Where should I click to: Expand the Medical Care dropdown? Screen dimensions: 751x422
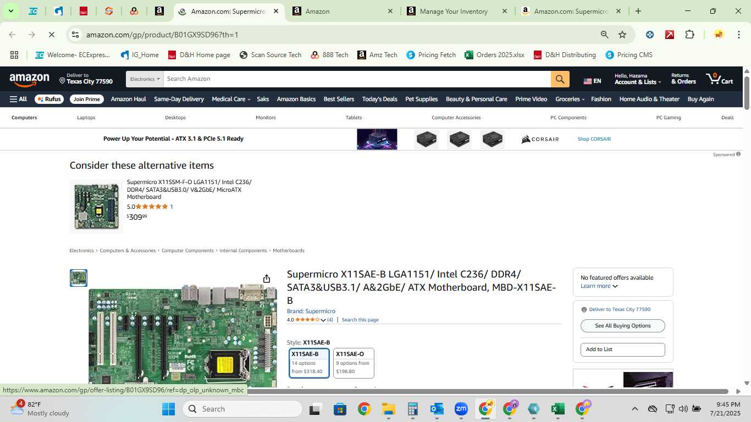pyautogui.click(x=231, y=99)
